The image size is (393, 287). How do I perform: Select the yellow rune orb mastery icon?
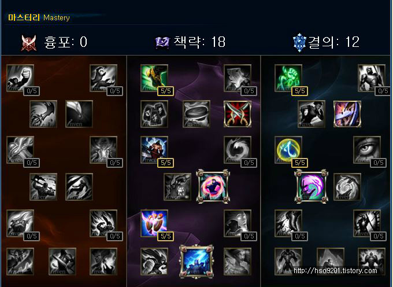pos(288,150)
